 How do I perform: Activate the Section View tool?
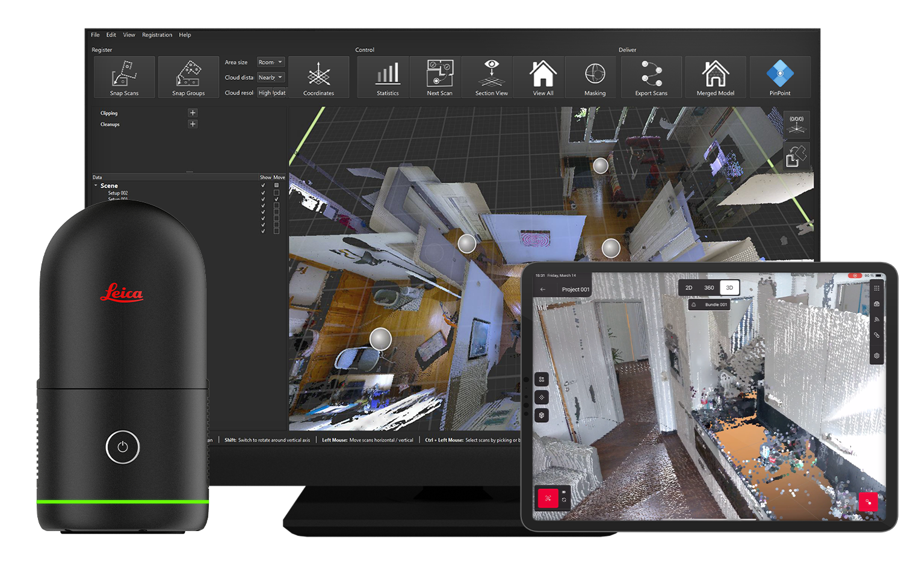[x=491, y=77]
